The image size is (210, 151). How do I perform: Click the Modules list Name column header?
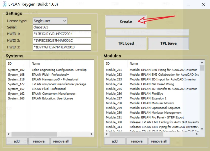163,63
